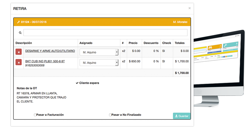The height and width of the screenshot is (129, 248).
Task: Click the magnifier search icon
Action: [20, 33]
